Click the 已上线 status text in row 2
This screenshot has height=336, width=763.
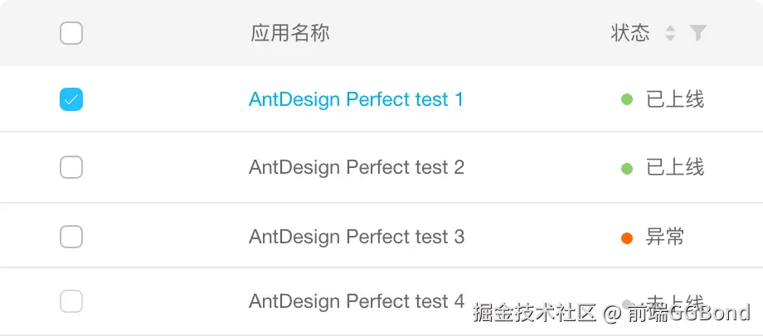pyautogui.click(x=675, y=167)
